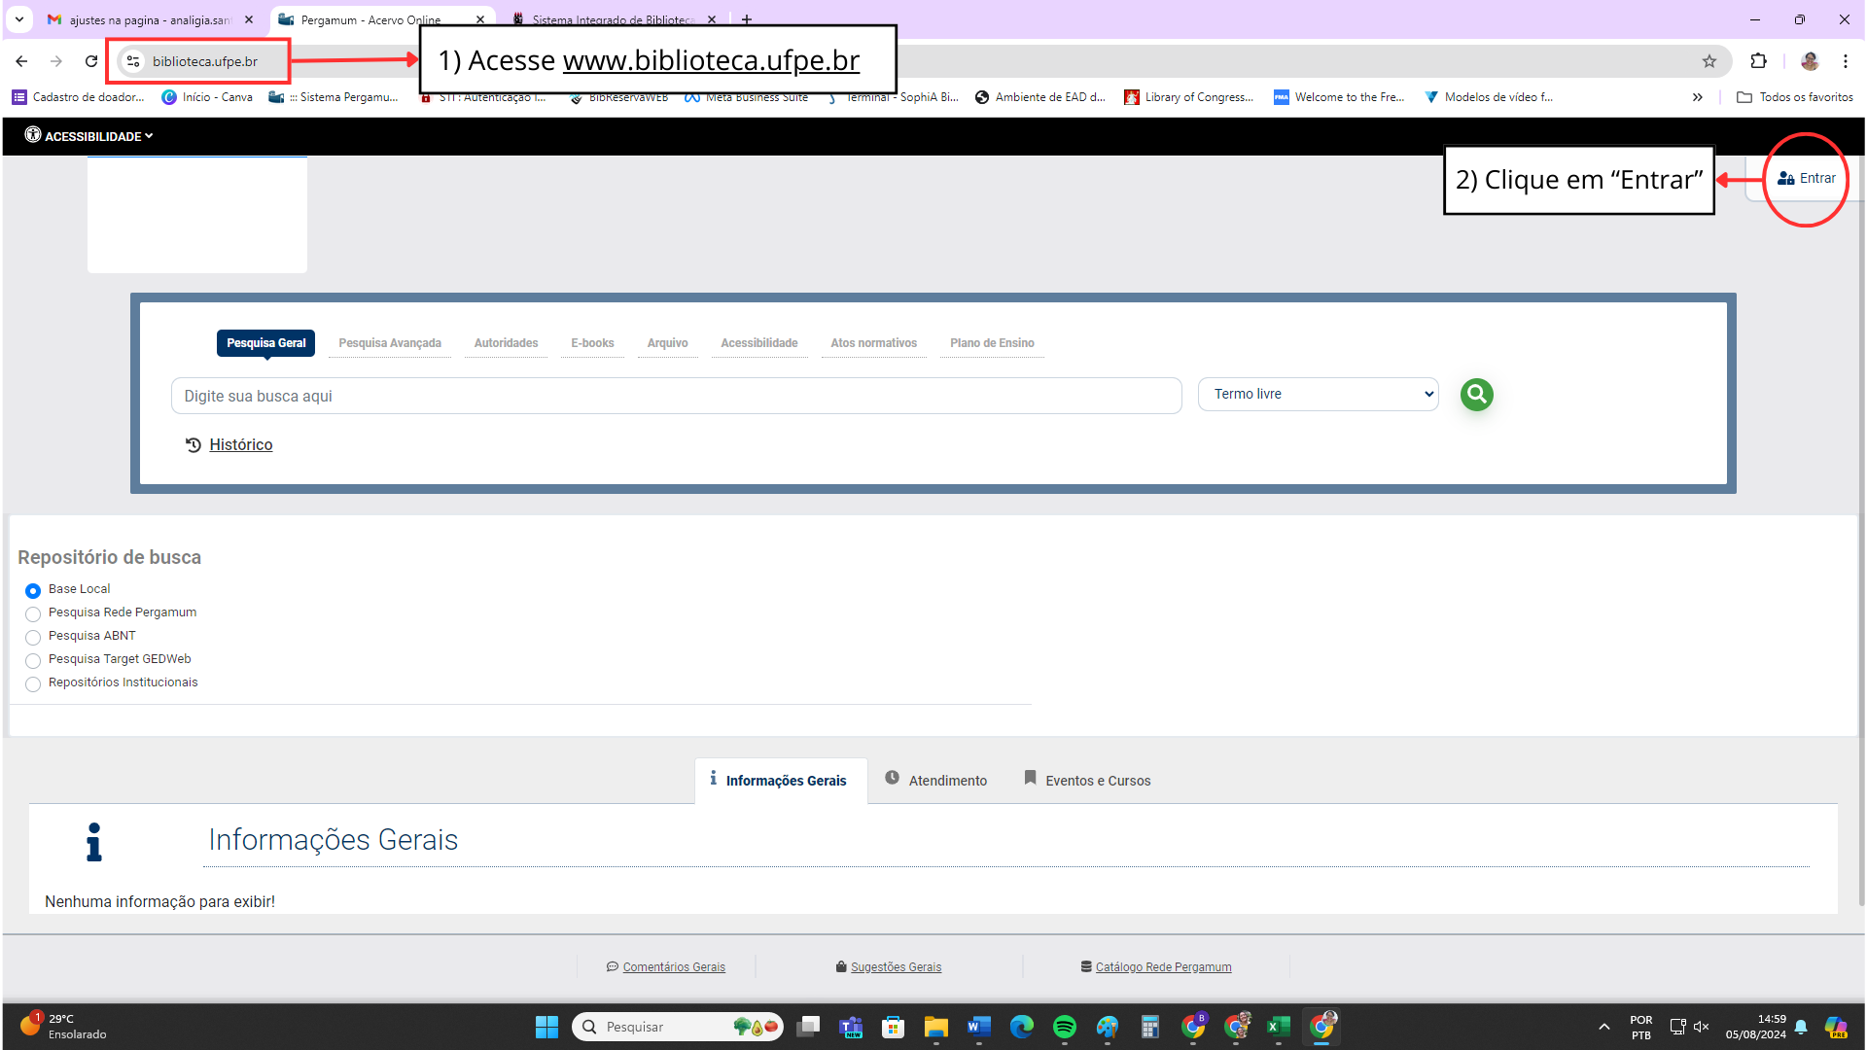Screen dimensions: 1867x1050
Task: Open the Catálogo Rede Pergamum link
Action: pyautogui.click(x=1162, y=967)
